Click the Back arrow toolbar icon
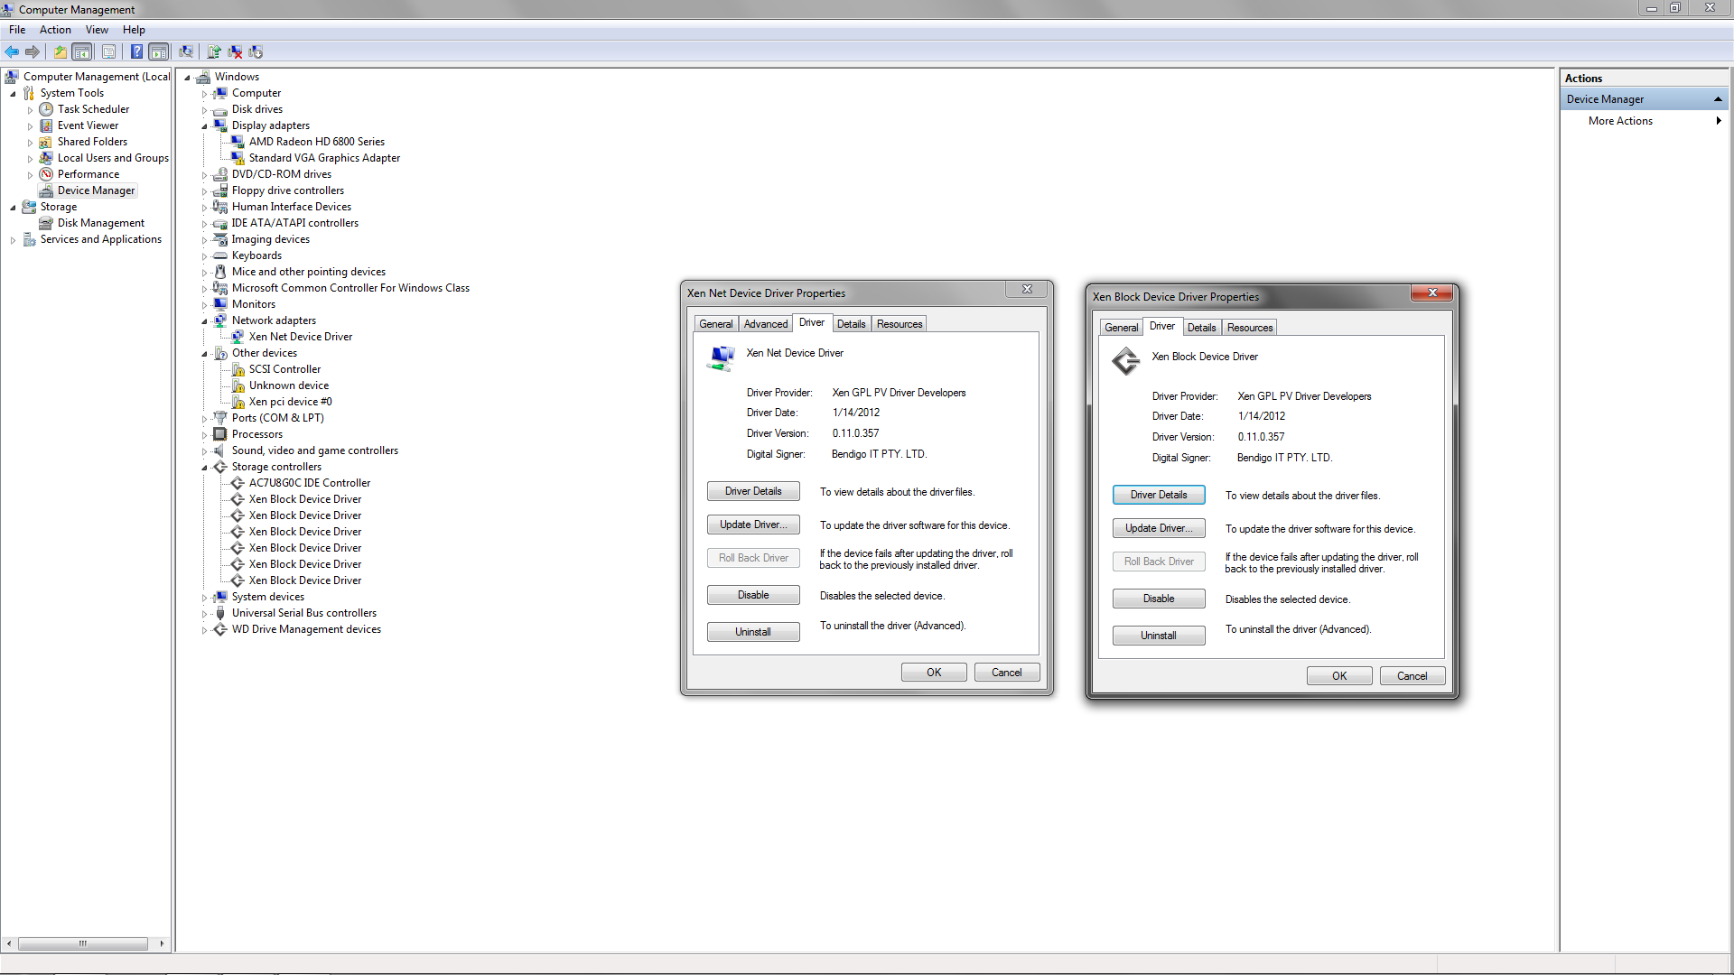Image resolution: width=1734 pixels, height=975 pixels. [12, 51]
